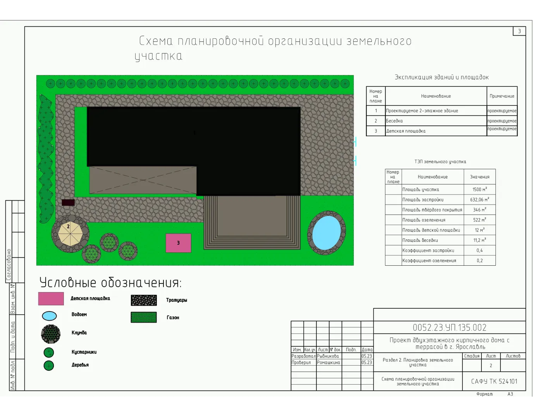Image resolution: width=533 pixels, height=416 pixels.
Task: Click the '1500 м²' value cell
Action: [x=480, y=189]
